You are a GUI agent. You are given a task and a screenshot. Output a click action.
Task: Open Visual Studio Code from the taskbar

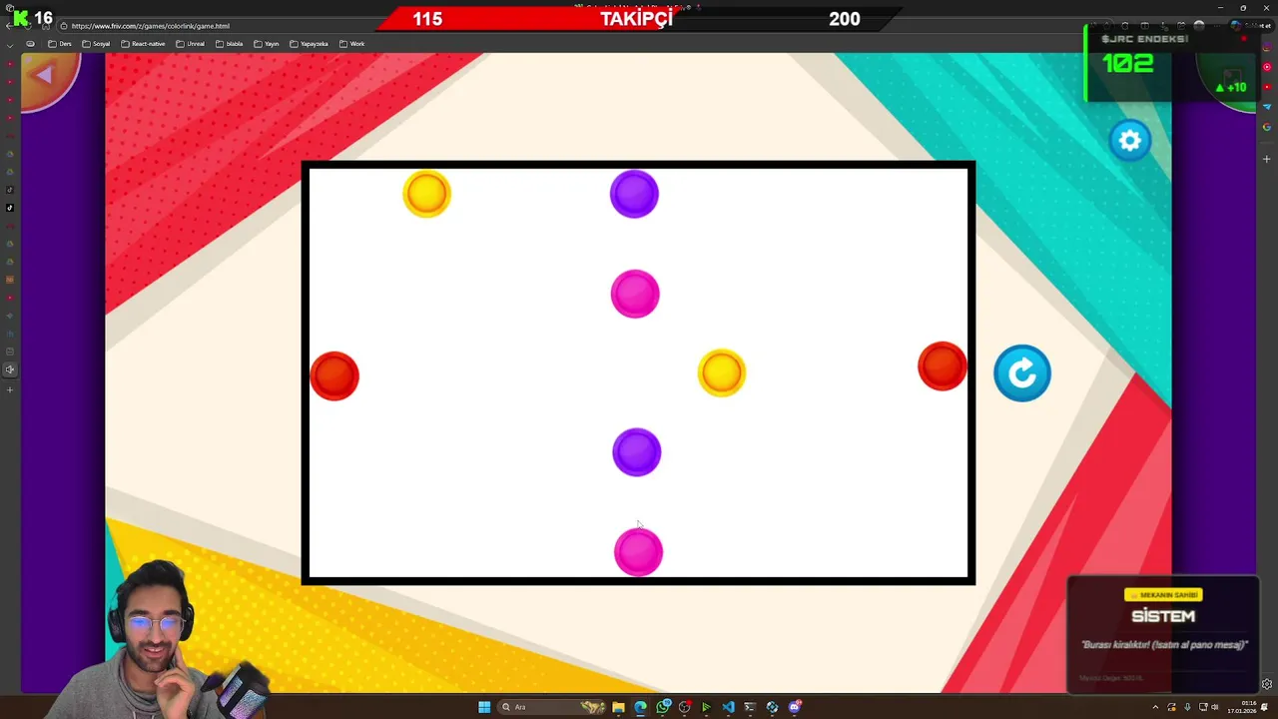click(728, 707)
